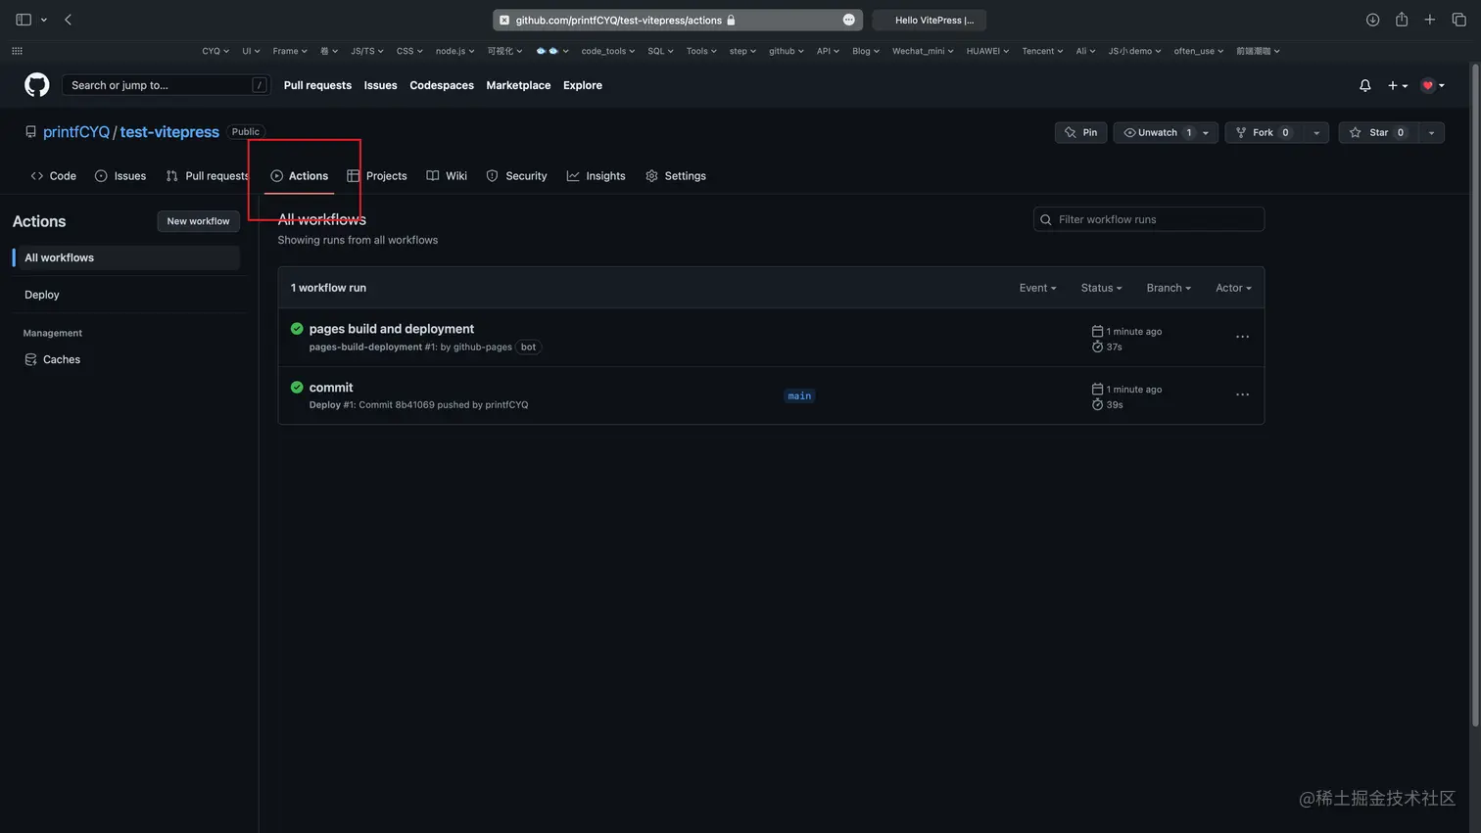Click Issues in top navigation

(380, 85)
